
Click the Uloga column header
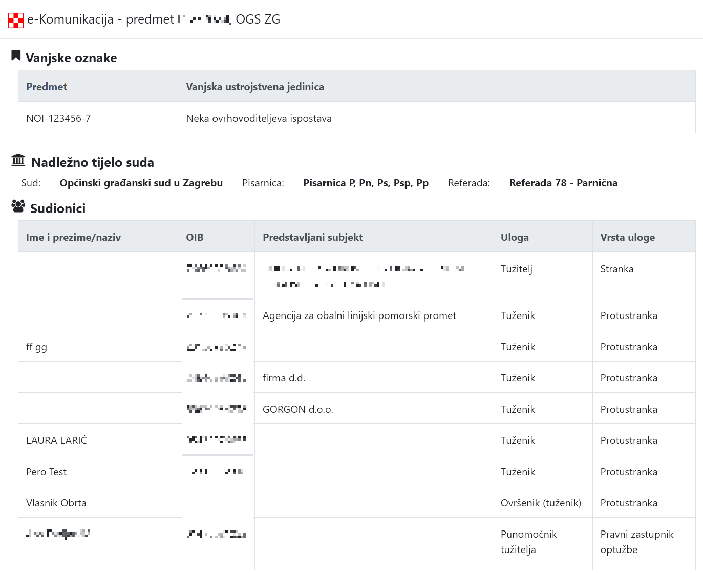515,237
